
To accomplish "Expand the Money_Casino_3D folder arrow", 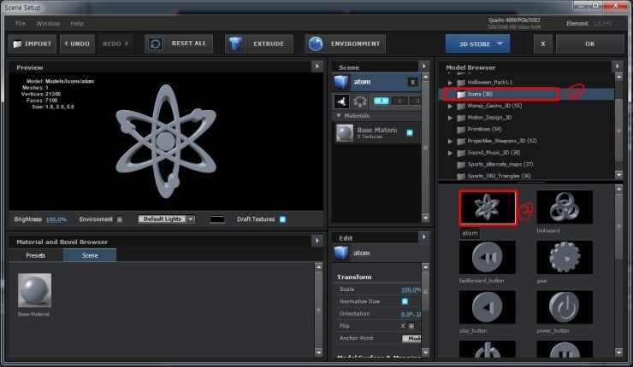I will (450, 107).
